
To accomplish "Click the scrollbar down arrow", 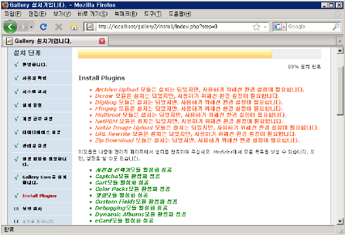I will click(x=340, y=221).
